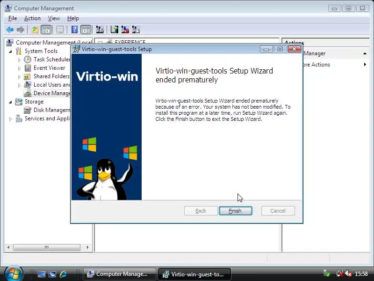Expand the Local Users and Groups node

19,85
